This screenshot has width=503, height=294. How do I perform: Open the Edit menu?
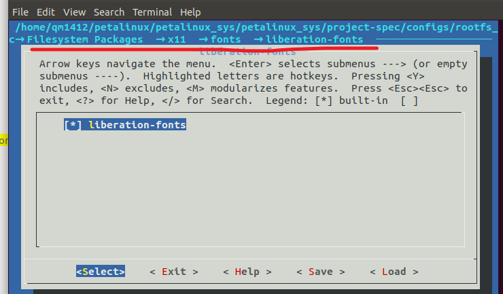[x=46, y=12]
